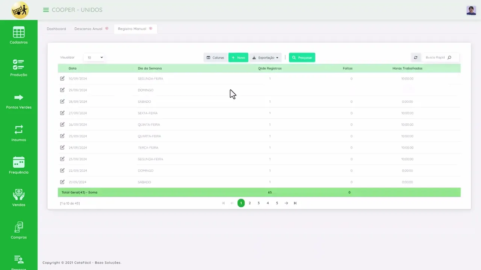Edit the 24/09/2024 record
Viewport: 481px width, 270px height.
62,147
